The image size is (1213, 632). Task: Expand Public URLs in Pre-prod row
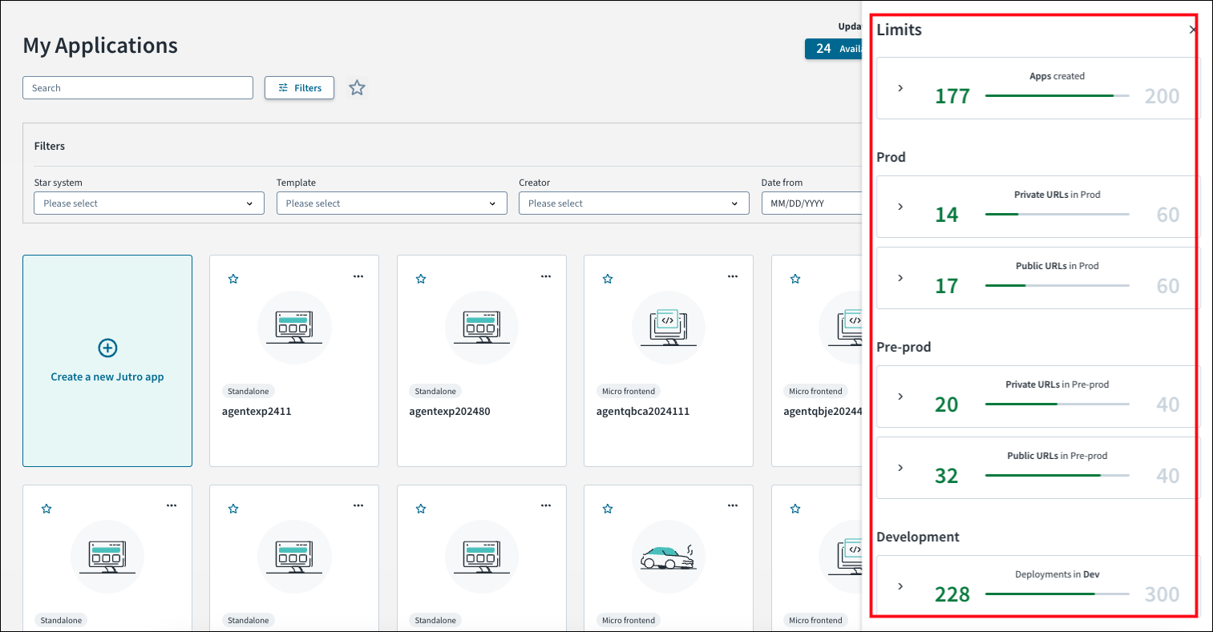pos(900,468)
